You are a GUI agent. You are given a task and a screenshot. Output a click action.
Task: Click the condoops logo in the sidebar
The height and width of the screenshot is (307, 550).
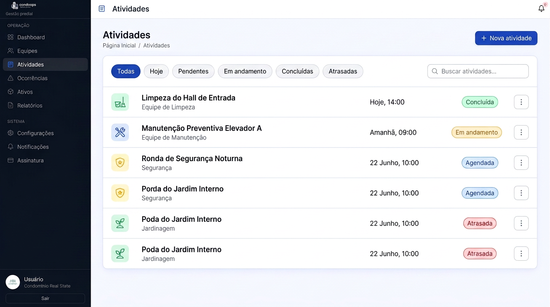[24, 5]
